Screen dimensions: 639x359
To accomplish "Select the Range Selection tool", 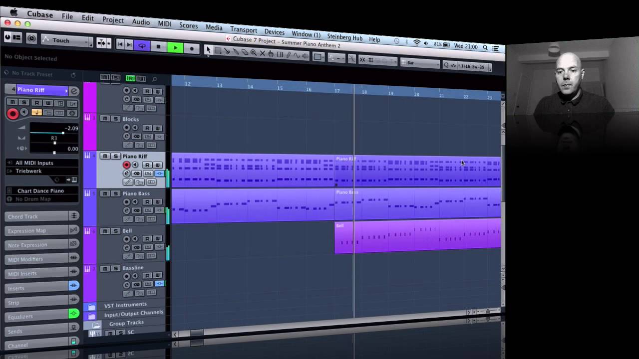I will click(x=218, y=50).
